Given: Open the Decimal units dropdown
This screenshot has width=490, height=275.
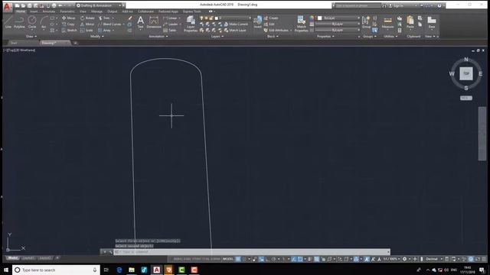Looking at the screenshot, I should point(434,259).
